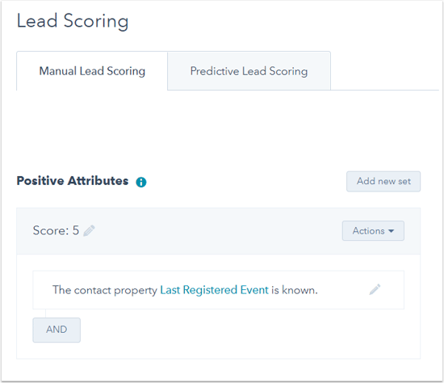Viewport: 444px width, 383px height.
Task: Select the Manual Lead Scoring tab
Action: click(92, 71)
